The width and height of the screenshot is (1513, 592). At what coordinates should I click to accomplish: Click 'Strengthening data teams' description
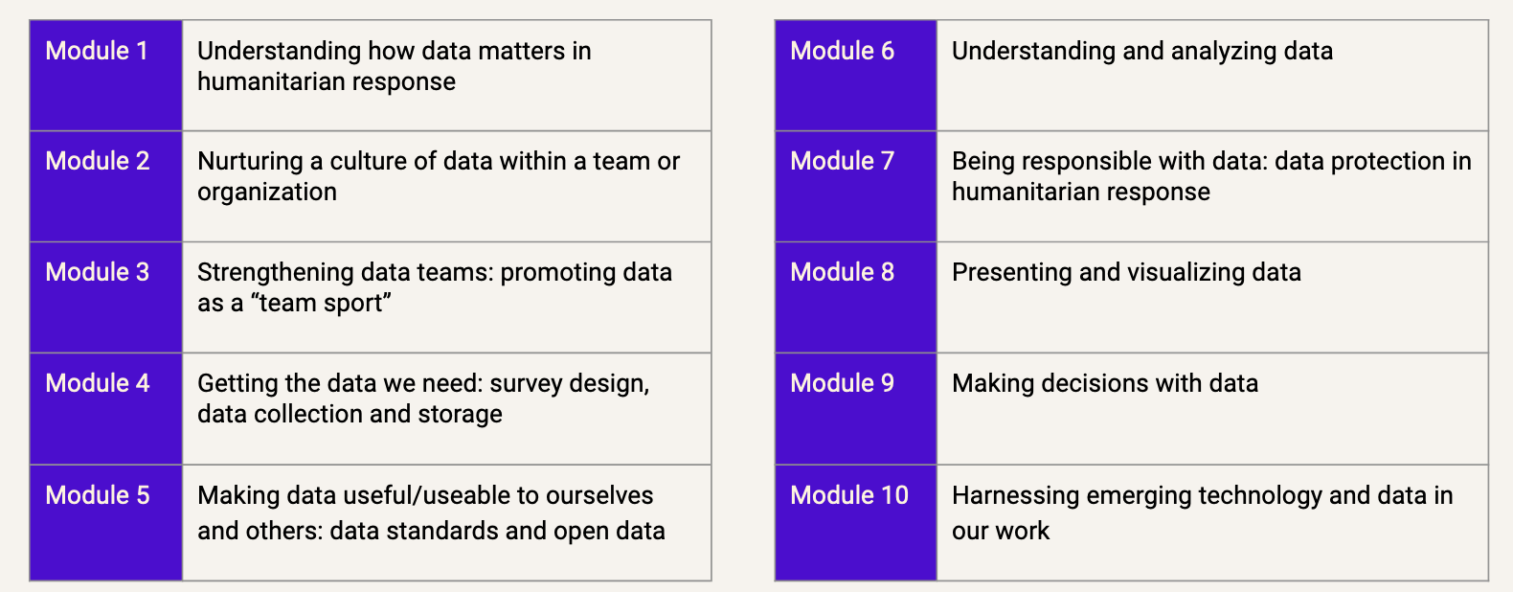click(435, 287)
